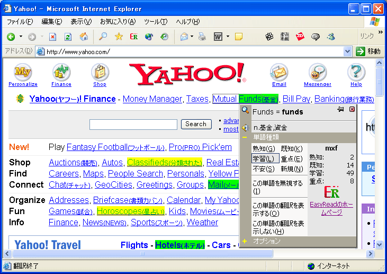Select the 学習(L) word category
This screenshot has height=274, width=387.
pos(265,158)
